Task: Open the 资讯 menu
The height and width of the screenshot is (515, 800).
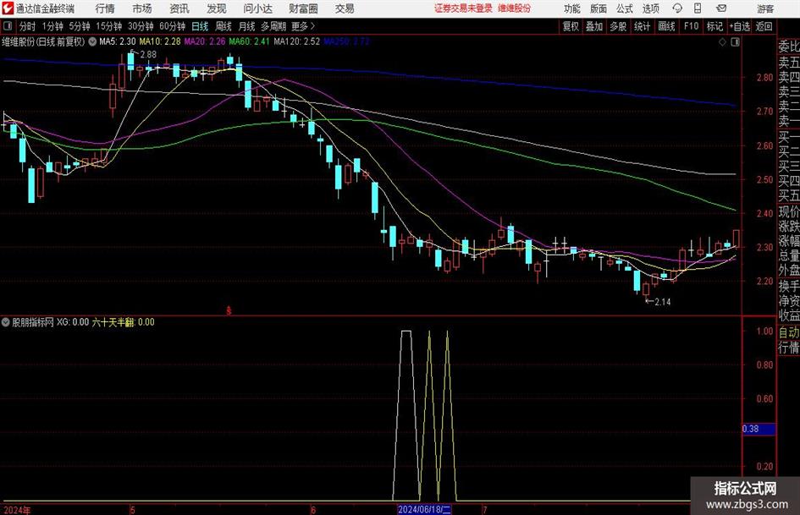Action: click(x=179, y=8)
